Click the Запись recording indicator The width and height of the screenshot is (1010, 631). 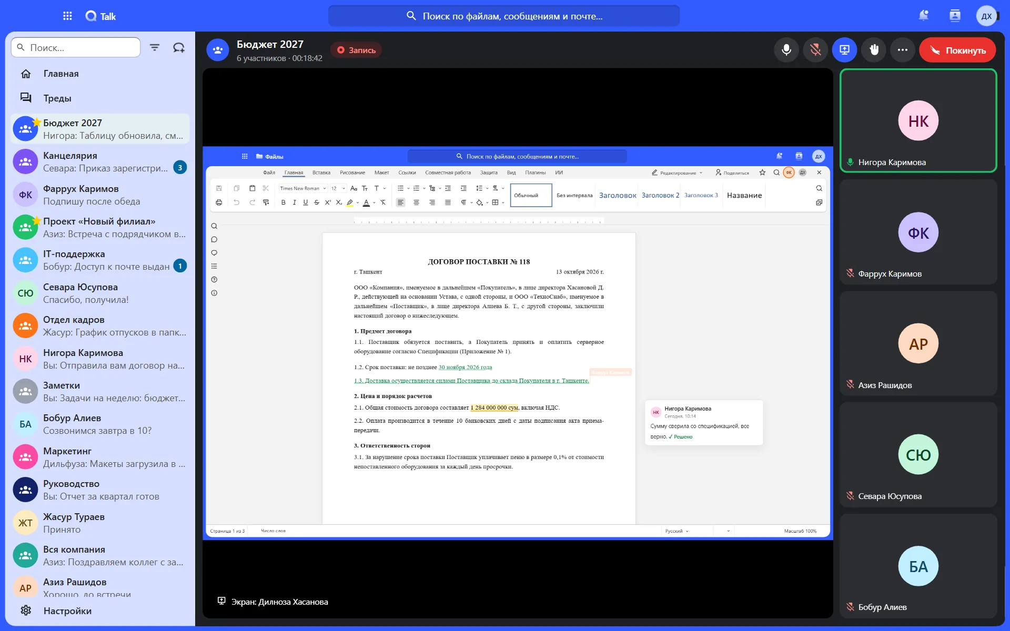click(x=356, y=50)
